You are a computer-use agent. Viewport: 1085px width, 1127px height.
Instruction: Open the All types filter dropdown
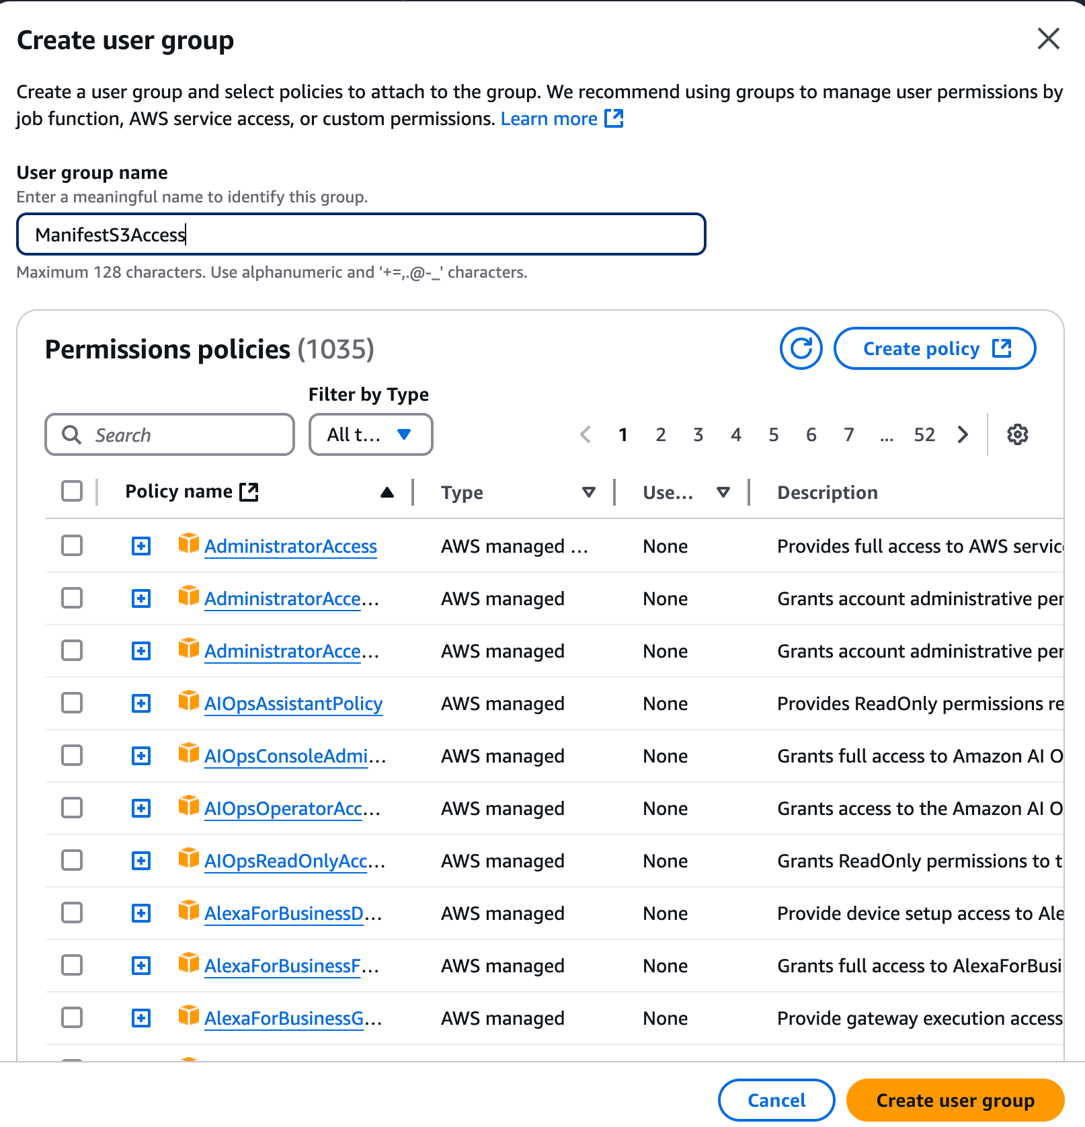coord(370,434)
